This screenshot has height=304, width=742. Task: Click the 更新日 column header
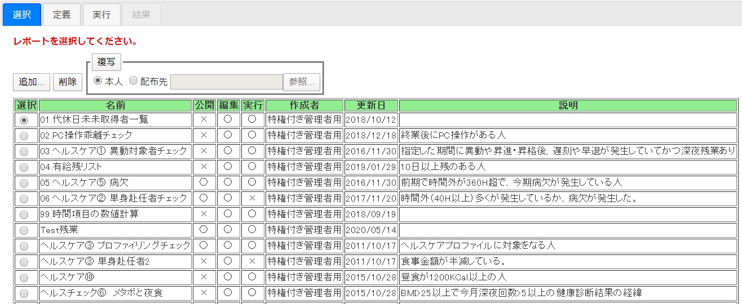(371, 105)
